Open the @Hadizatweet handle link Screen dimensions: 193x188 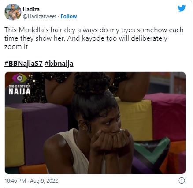coord(40,16)
